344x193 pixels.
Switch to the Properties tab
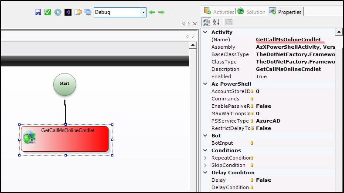(x=285, y=11)
